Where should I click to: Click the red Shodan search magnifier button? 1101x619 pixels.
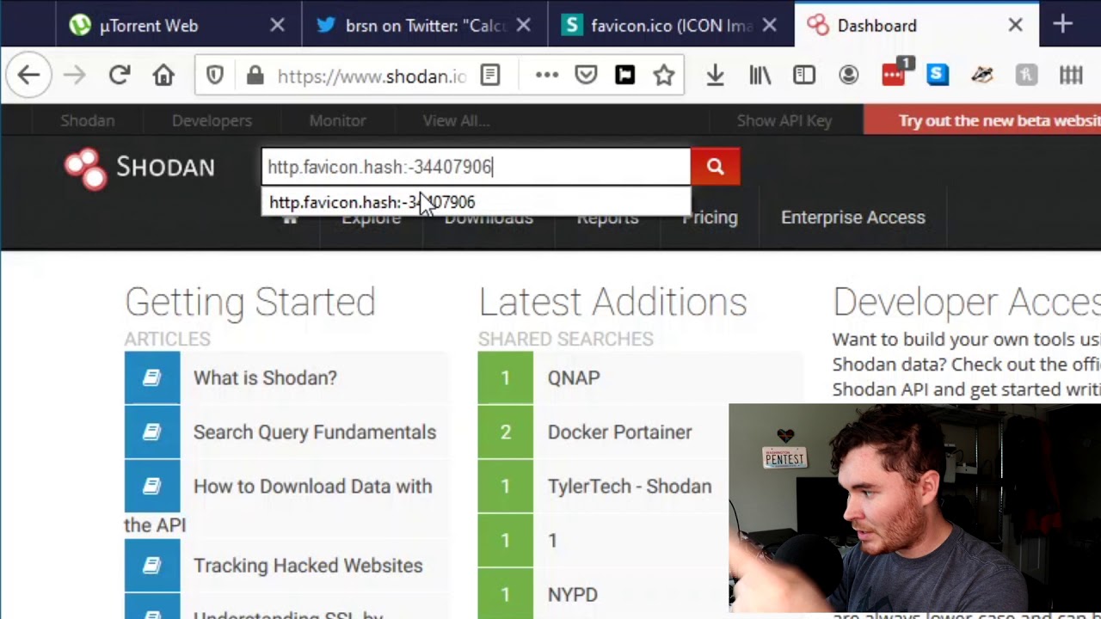(x=715, y=167)
